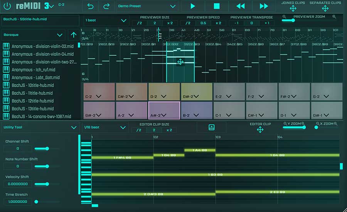Adjust the Y Zoom slider
Viewport: 347px width, 212px height.
coord(294,127)
